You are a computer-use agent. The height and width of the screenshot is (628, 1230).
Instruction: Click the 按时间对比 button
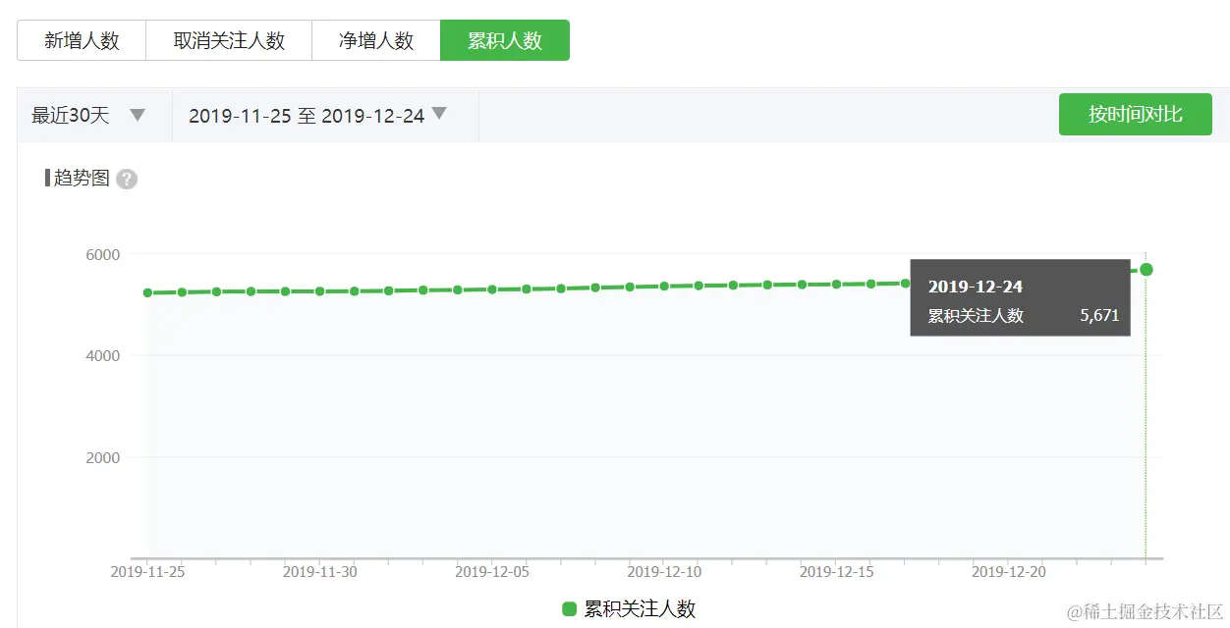click(1135, 115)
